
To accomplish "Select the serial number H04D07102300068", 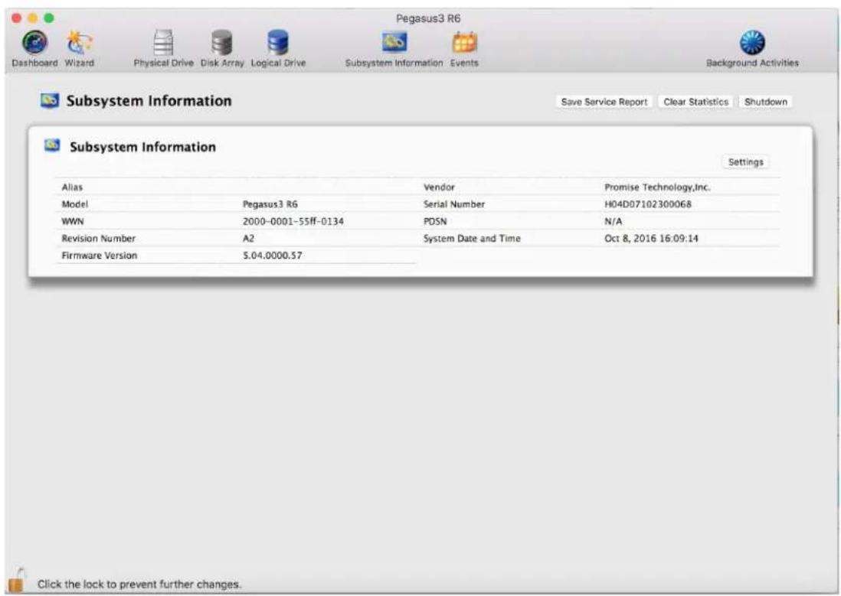I will point(648,204).
